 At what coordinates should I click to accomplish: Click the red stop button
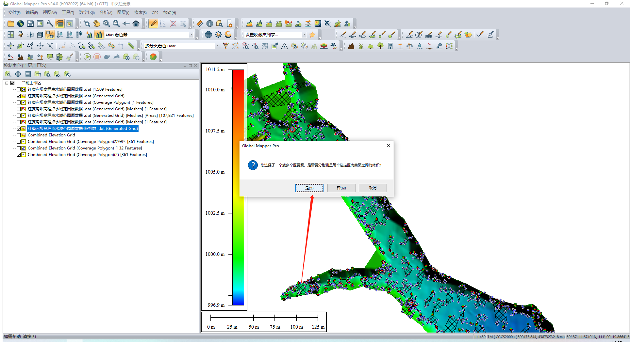tap(97, 57)
